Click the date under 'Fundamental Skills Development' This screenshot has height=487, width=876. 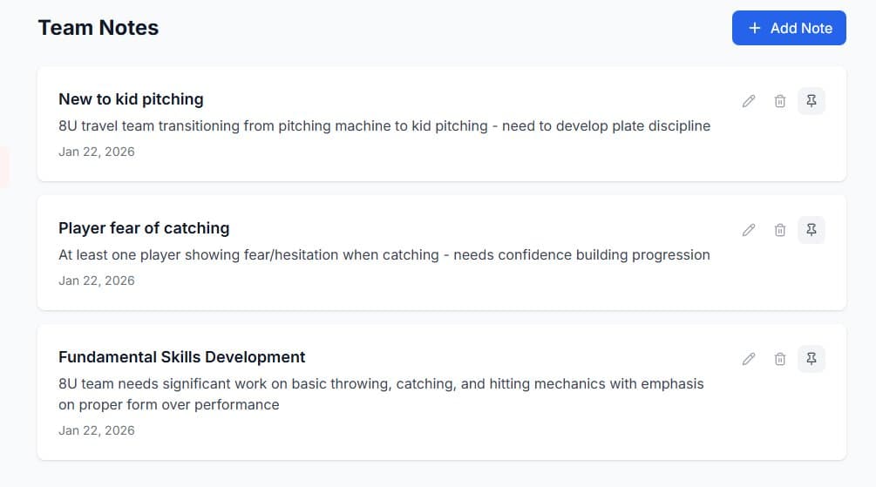pos(97,430)
